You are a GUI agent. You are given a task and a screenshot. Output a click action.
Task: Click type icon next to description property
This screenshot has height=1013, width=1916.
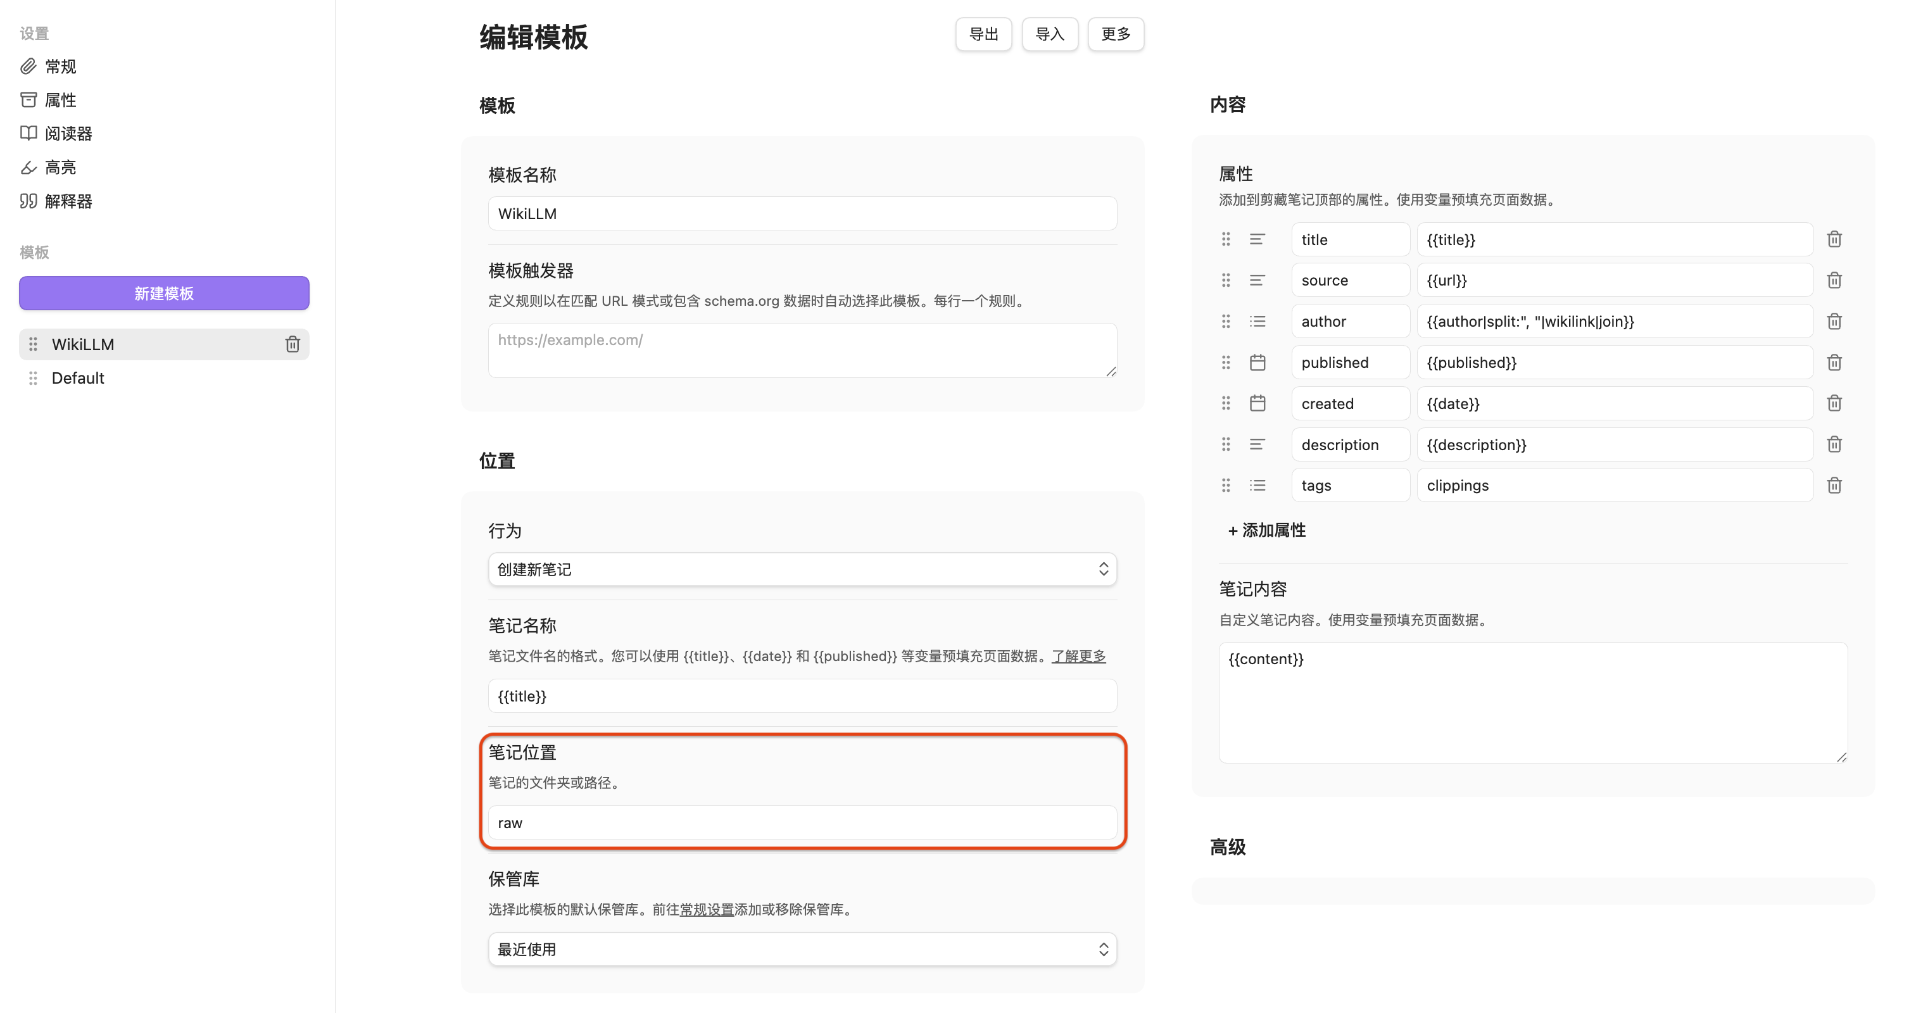[1257, 444]
